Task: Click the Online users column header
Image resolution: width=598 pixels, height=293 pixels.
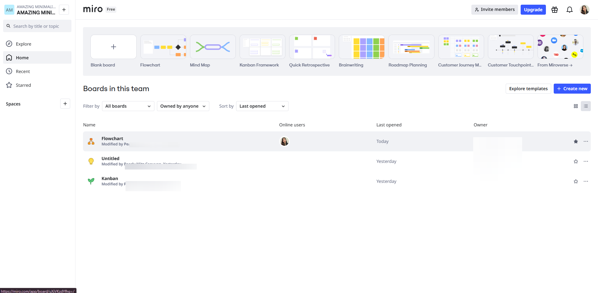Action: (x=292, y=125)
